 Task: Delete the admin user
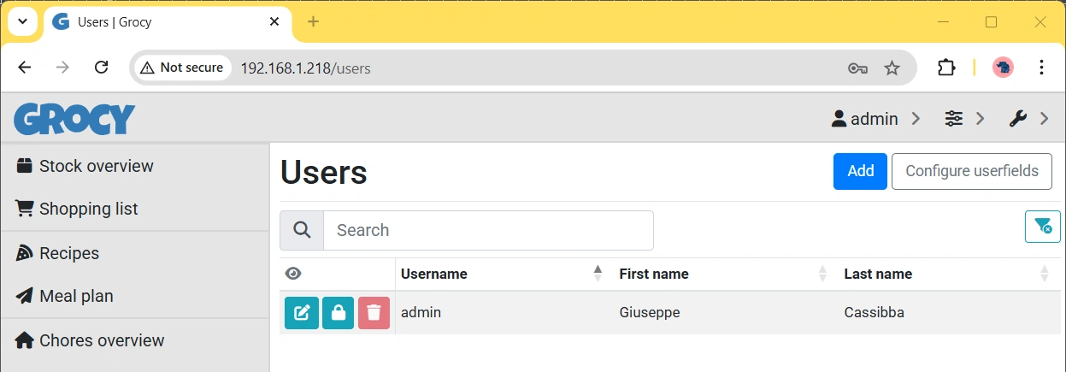coord(374,313)
